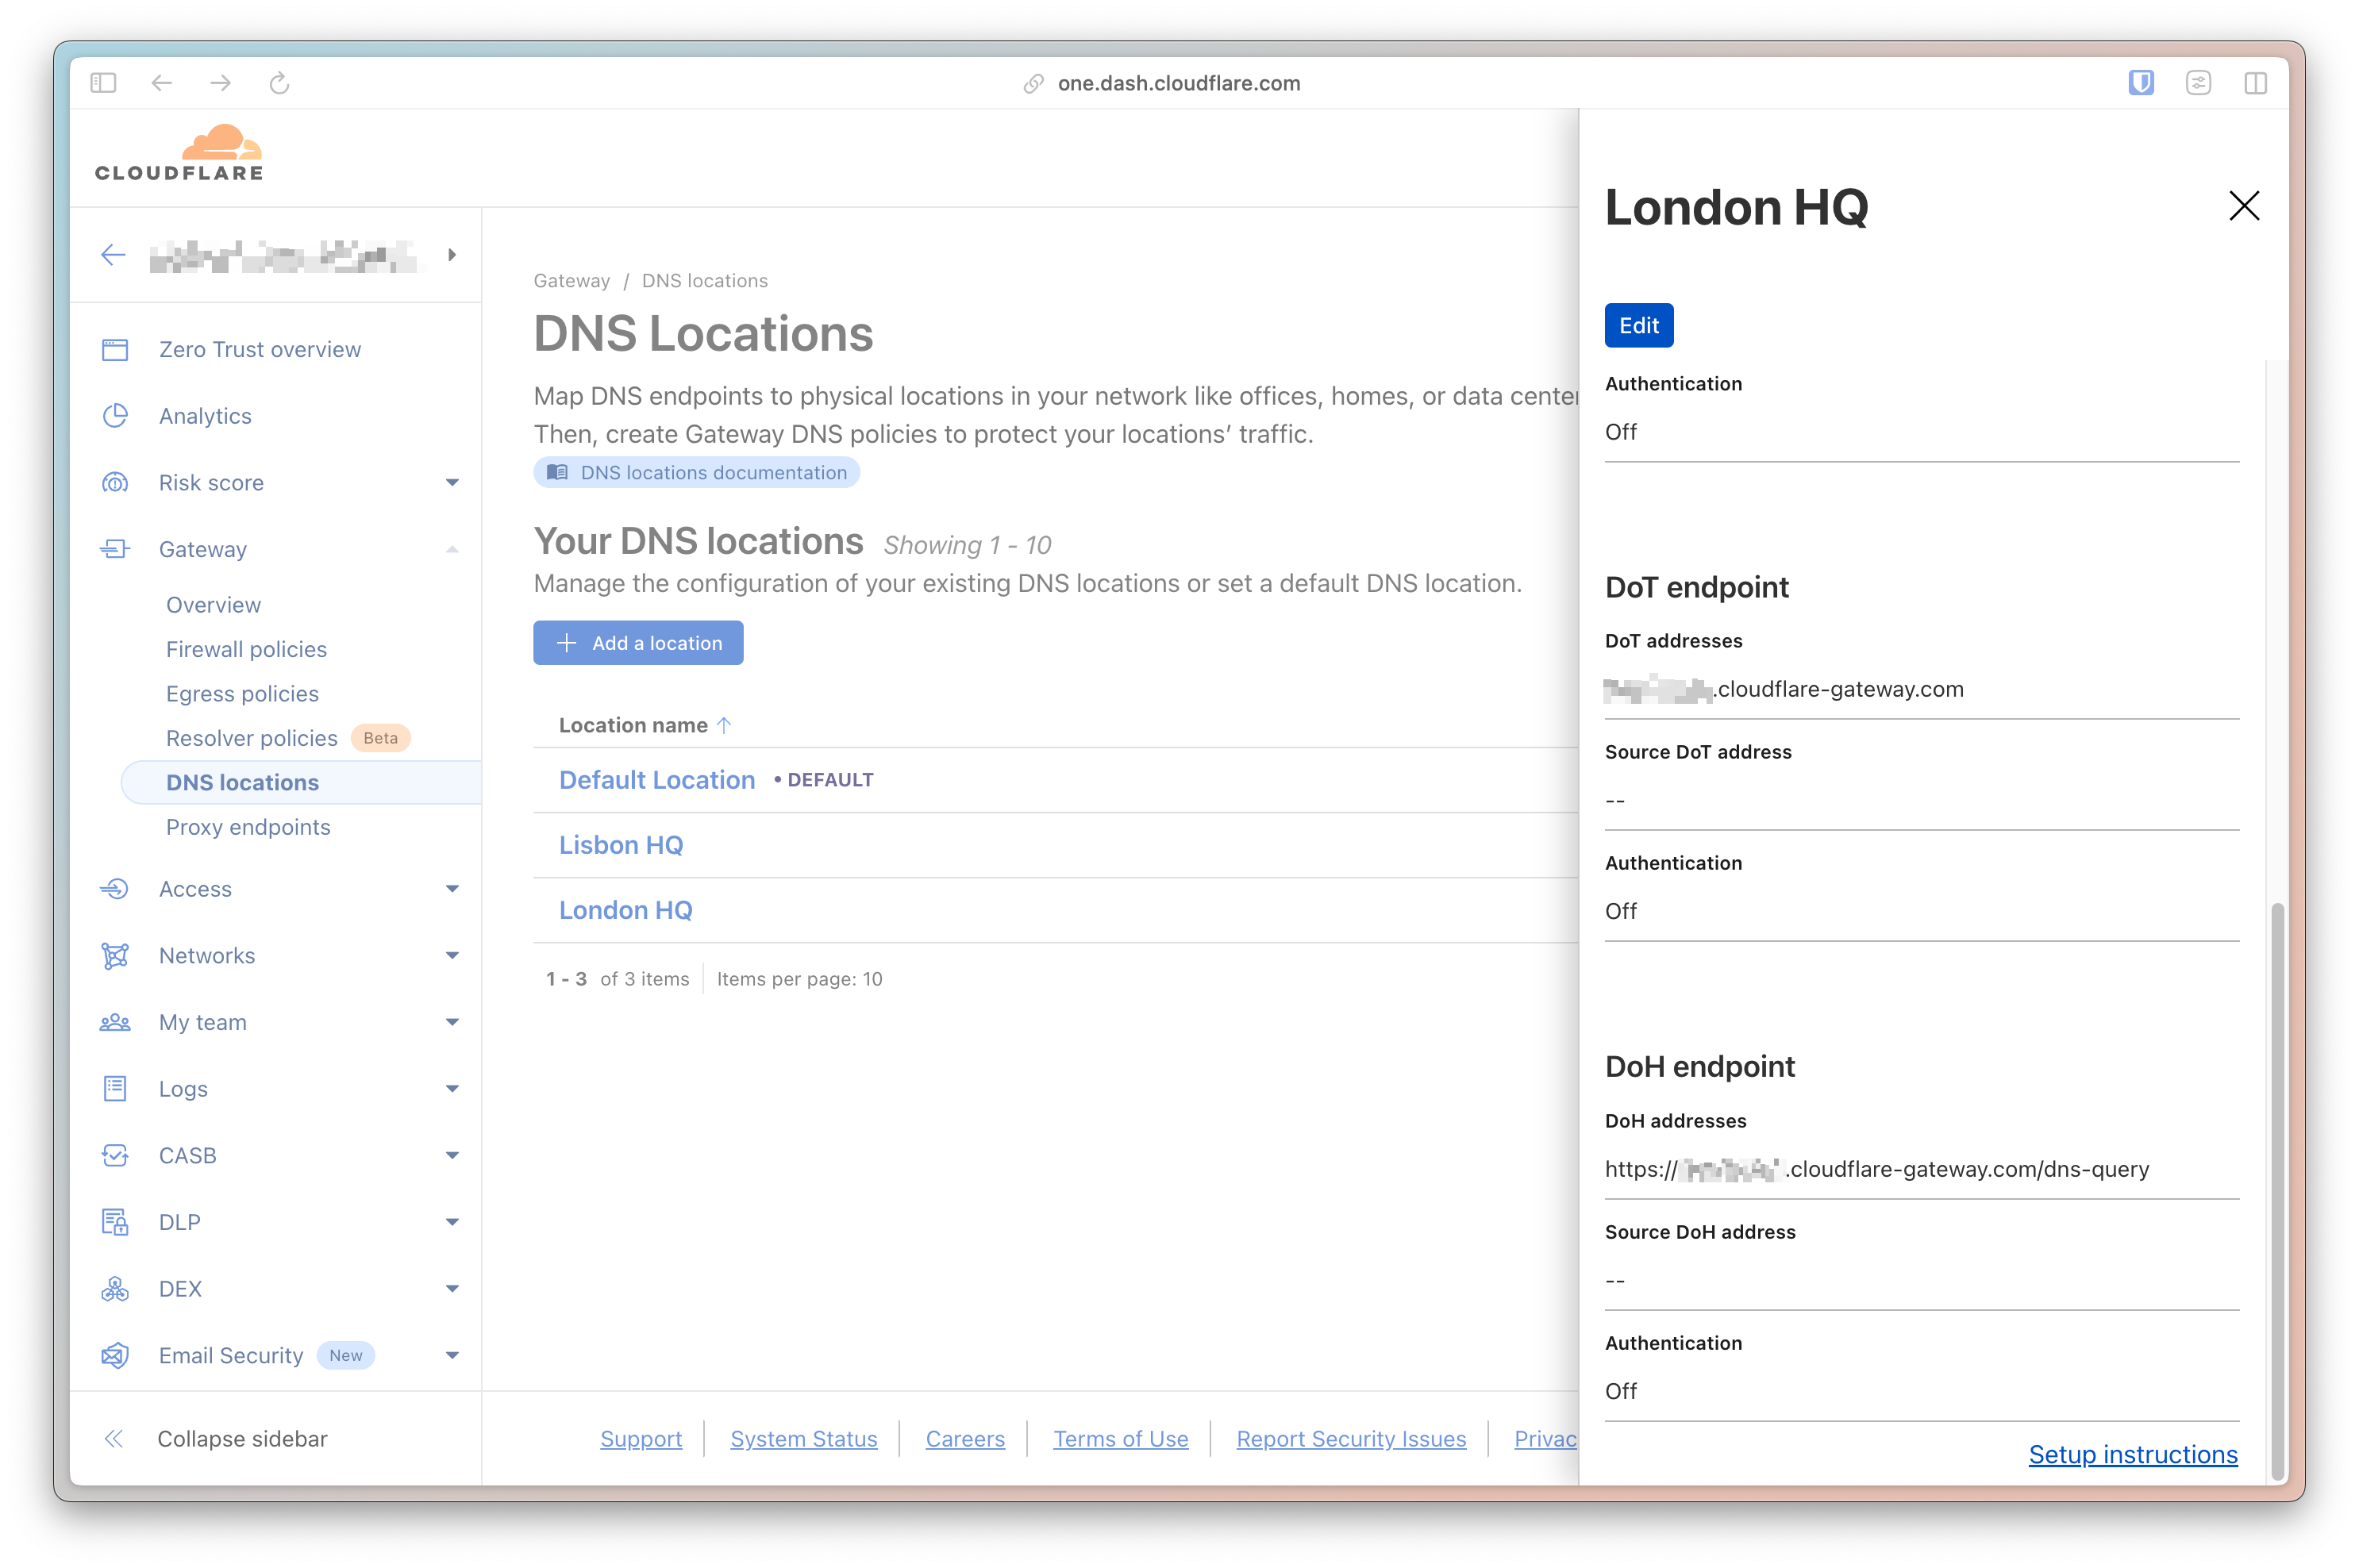Click the Cloudflare logo
This screenshot has width=2359, height=1568.
pos(180,152)
